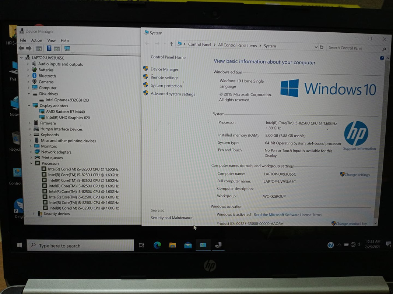Open the Help menu in Device Manager
Screen dimensions: 393x294
[65, 40]
